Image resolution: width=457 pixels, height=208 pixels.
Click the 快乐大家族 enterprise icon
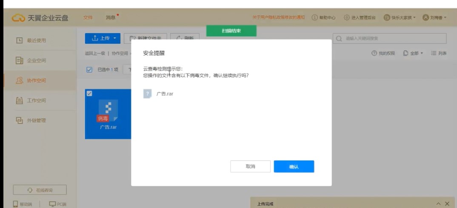click(x=387, y=18)
